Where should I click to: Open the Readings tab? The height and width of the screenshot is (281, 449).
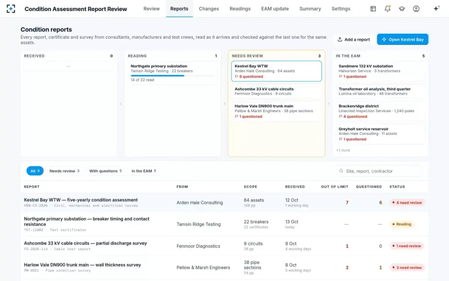click(240, 9)
